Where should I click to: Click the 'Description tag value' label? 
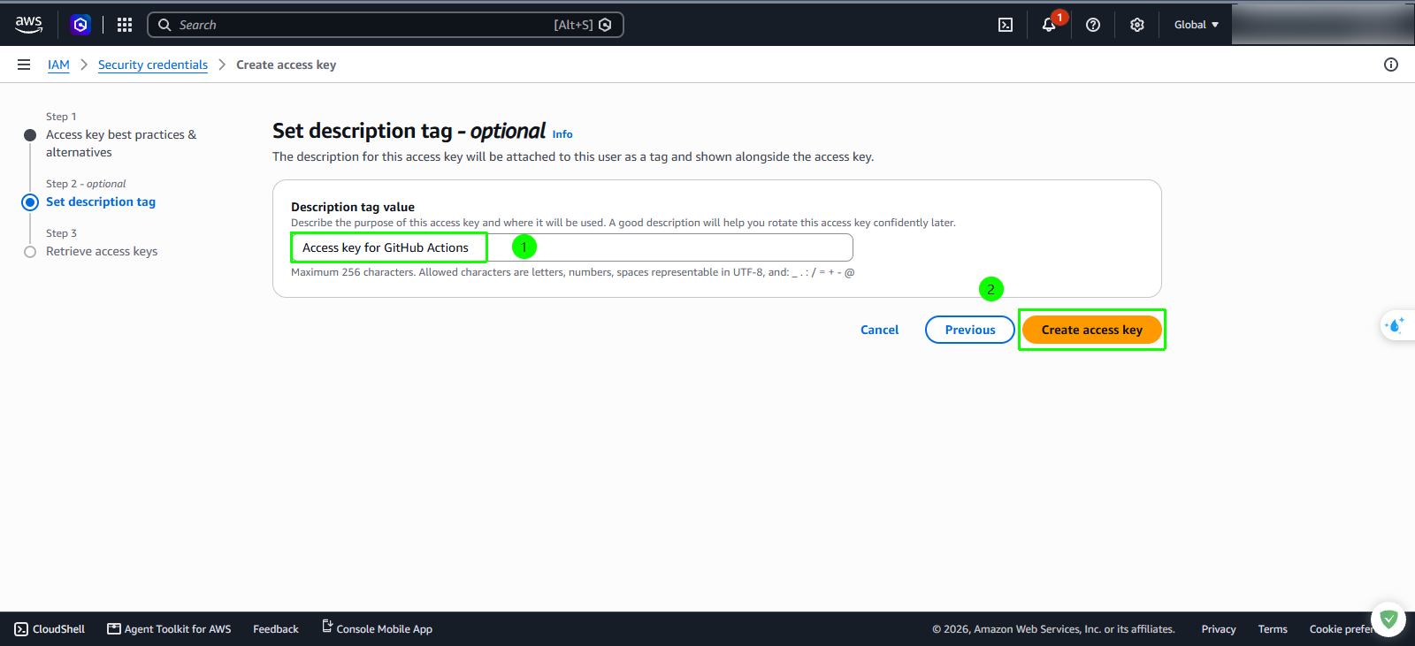[353, 207]
